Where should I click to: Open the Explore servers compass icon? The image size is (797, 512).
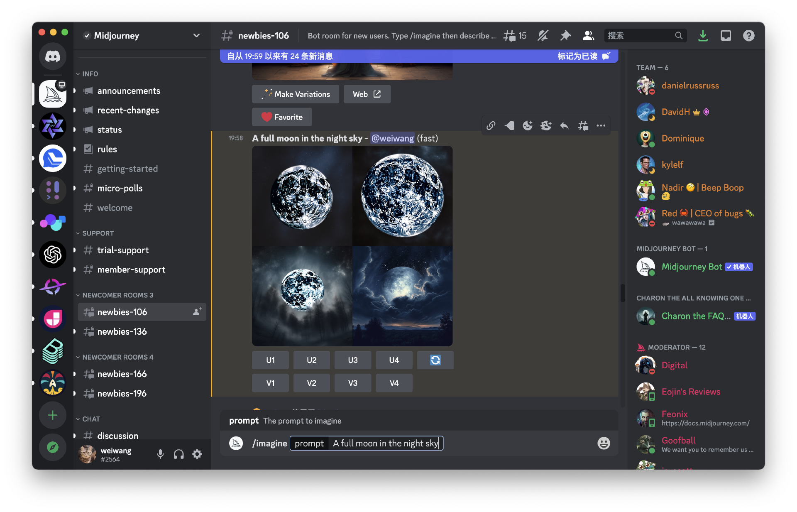click(53, 447)
